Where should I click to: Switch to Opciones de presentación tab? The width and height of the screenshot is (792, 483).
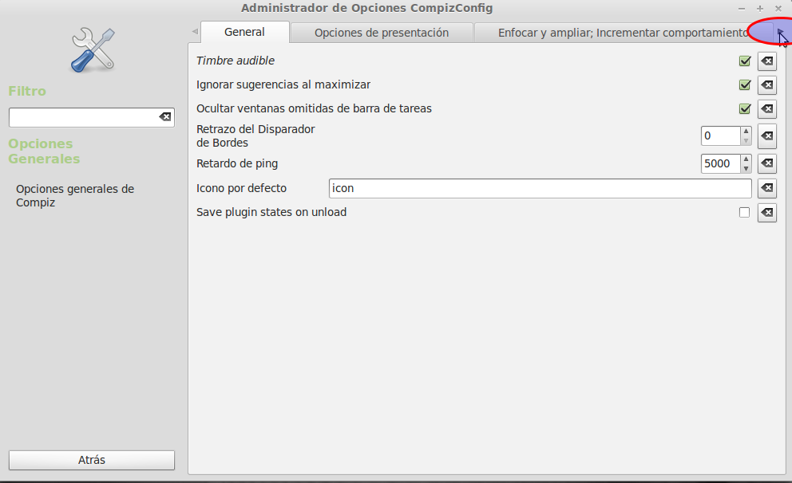(x=382, y=33)
